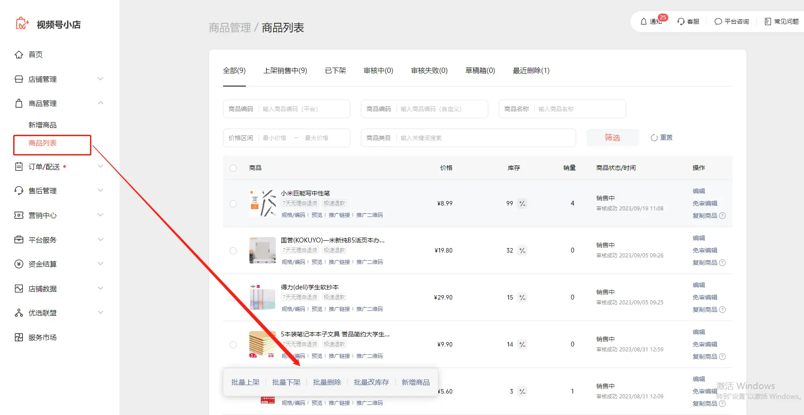Select the 国誉(KOKUYO) product radio button

pyautogui.click(x=233, y=251)
